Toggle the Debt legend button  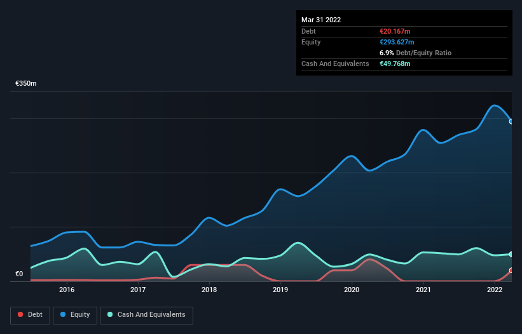pos(31,315)
